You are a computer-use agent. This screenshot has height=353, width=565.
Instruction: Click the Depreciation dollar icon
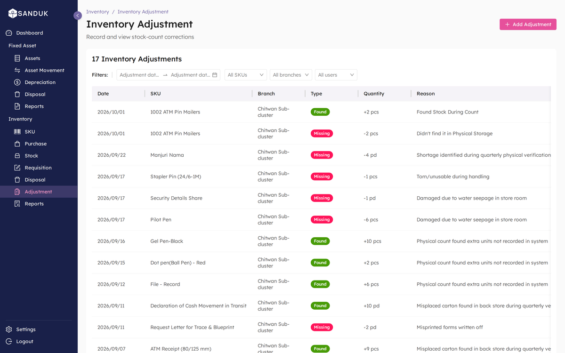click(17, 82)
